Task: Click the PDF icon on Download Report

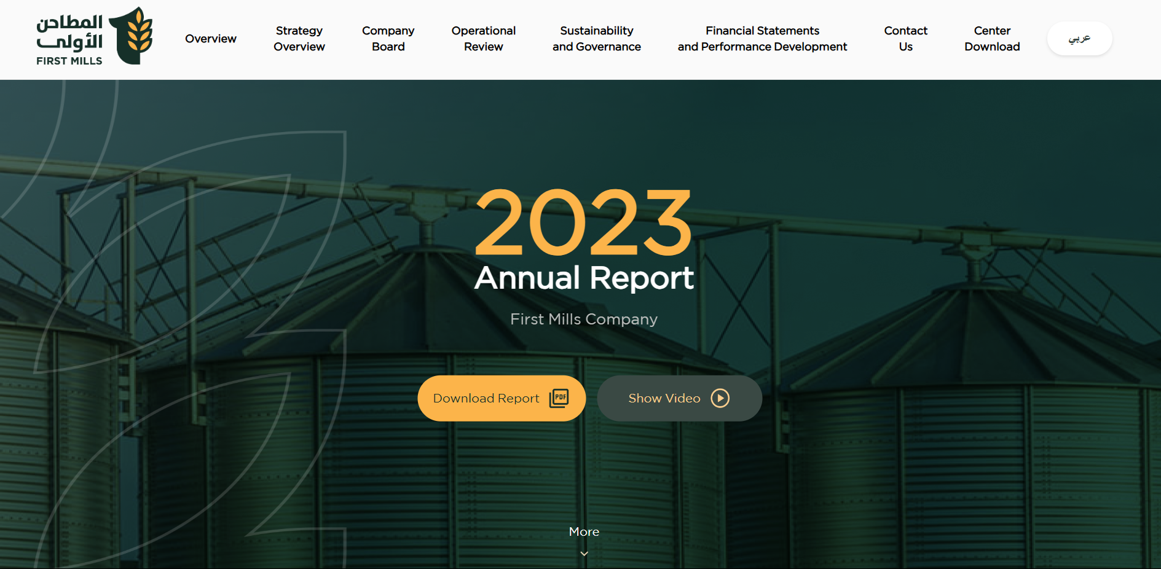Action: click(x=559, y=398)
